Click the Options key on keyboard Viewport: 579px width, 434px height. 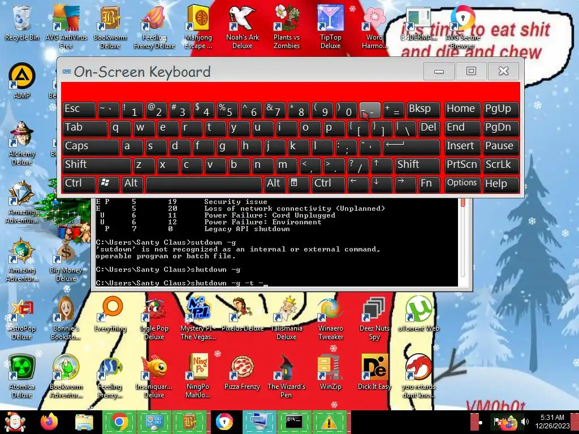[463, 184]
